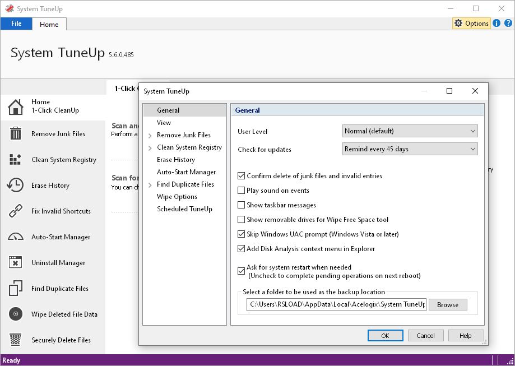
Task: Open Securely Delete Files sidebar label
Action: (61, 340)
